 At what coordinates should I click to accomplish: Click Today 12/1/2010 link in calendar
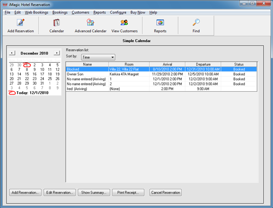coord(32,93)
